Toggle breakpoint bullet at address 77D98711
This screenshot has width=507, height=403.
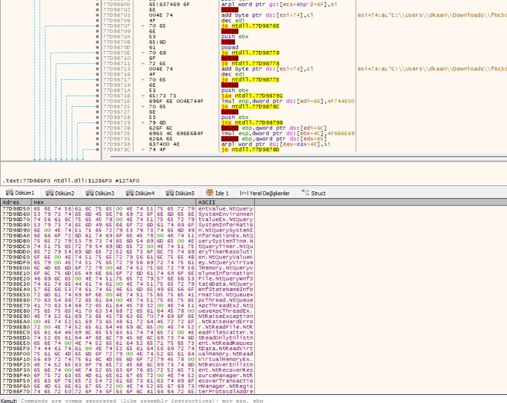click(x=98, y=63)
